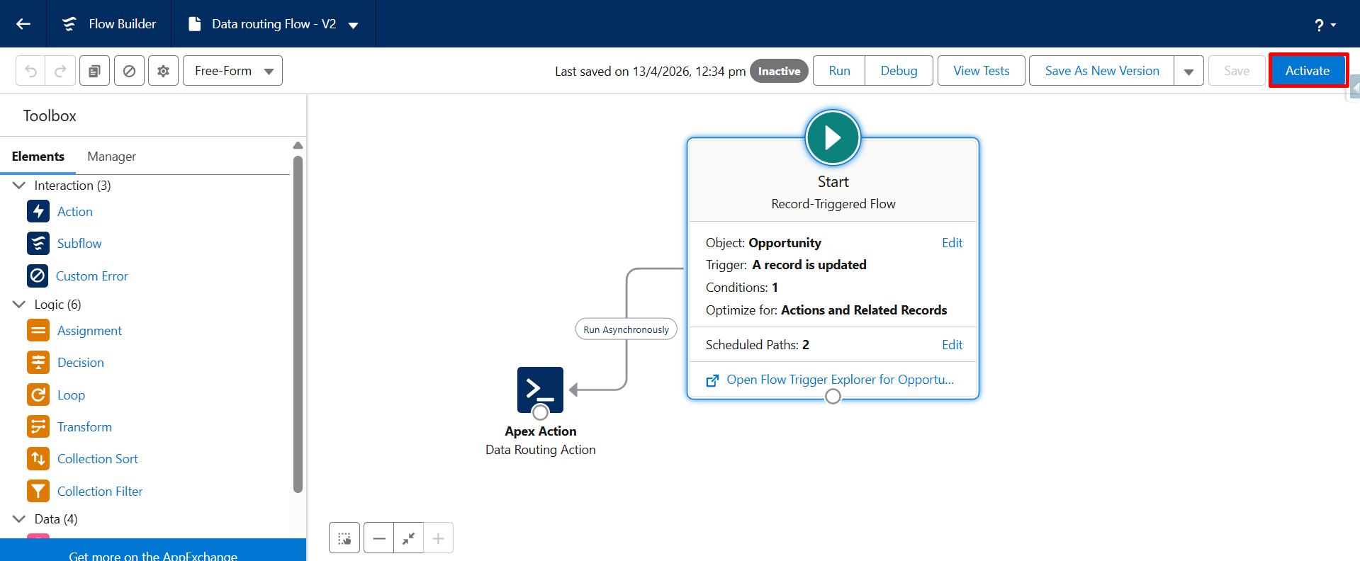
Task: Click the Action element label
Action: coord(75,212)
